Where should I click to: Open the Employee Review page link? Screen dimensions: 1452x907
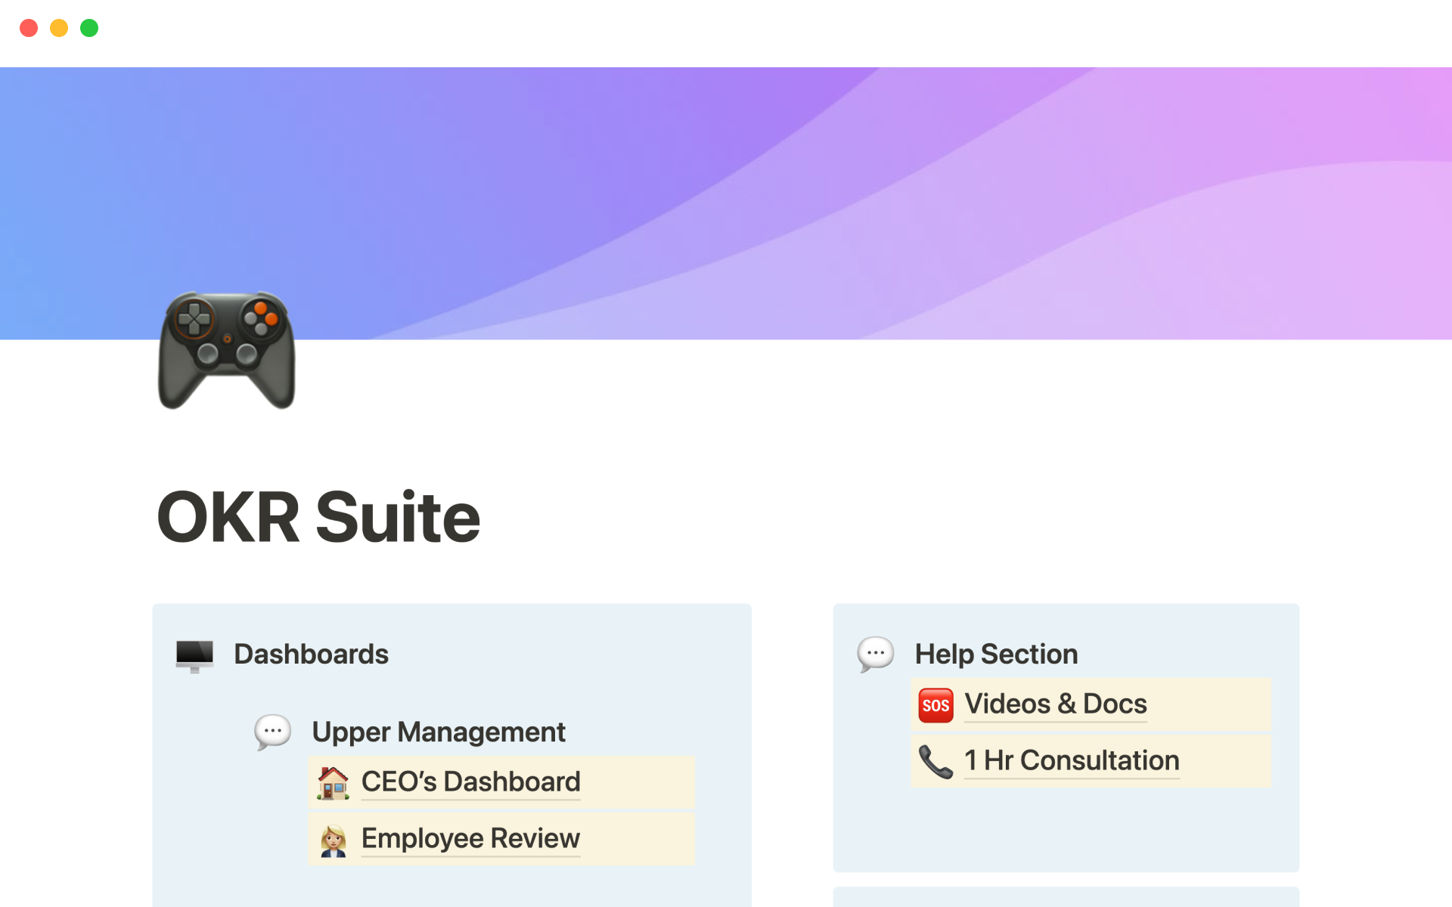coord(470,839)
